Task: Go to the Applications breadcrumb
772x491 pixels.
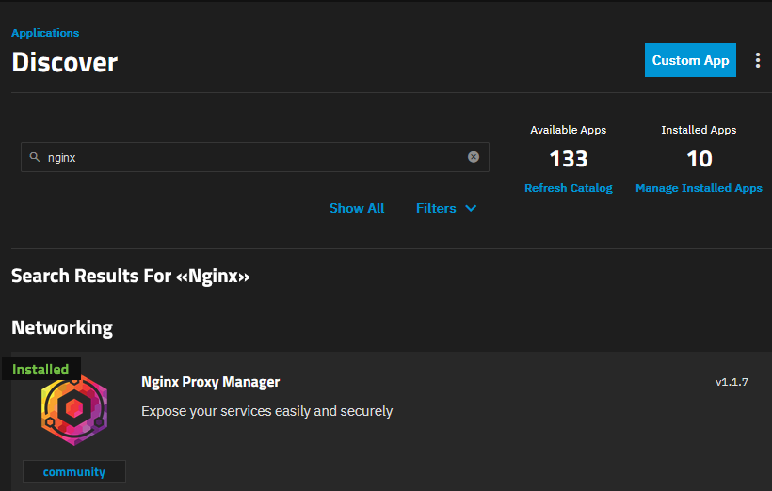Action: click(x=45, y=33)
